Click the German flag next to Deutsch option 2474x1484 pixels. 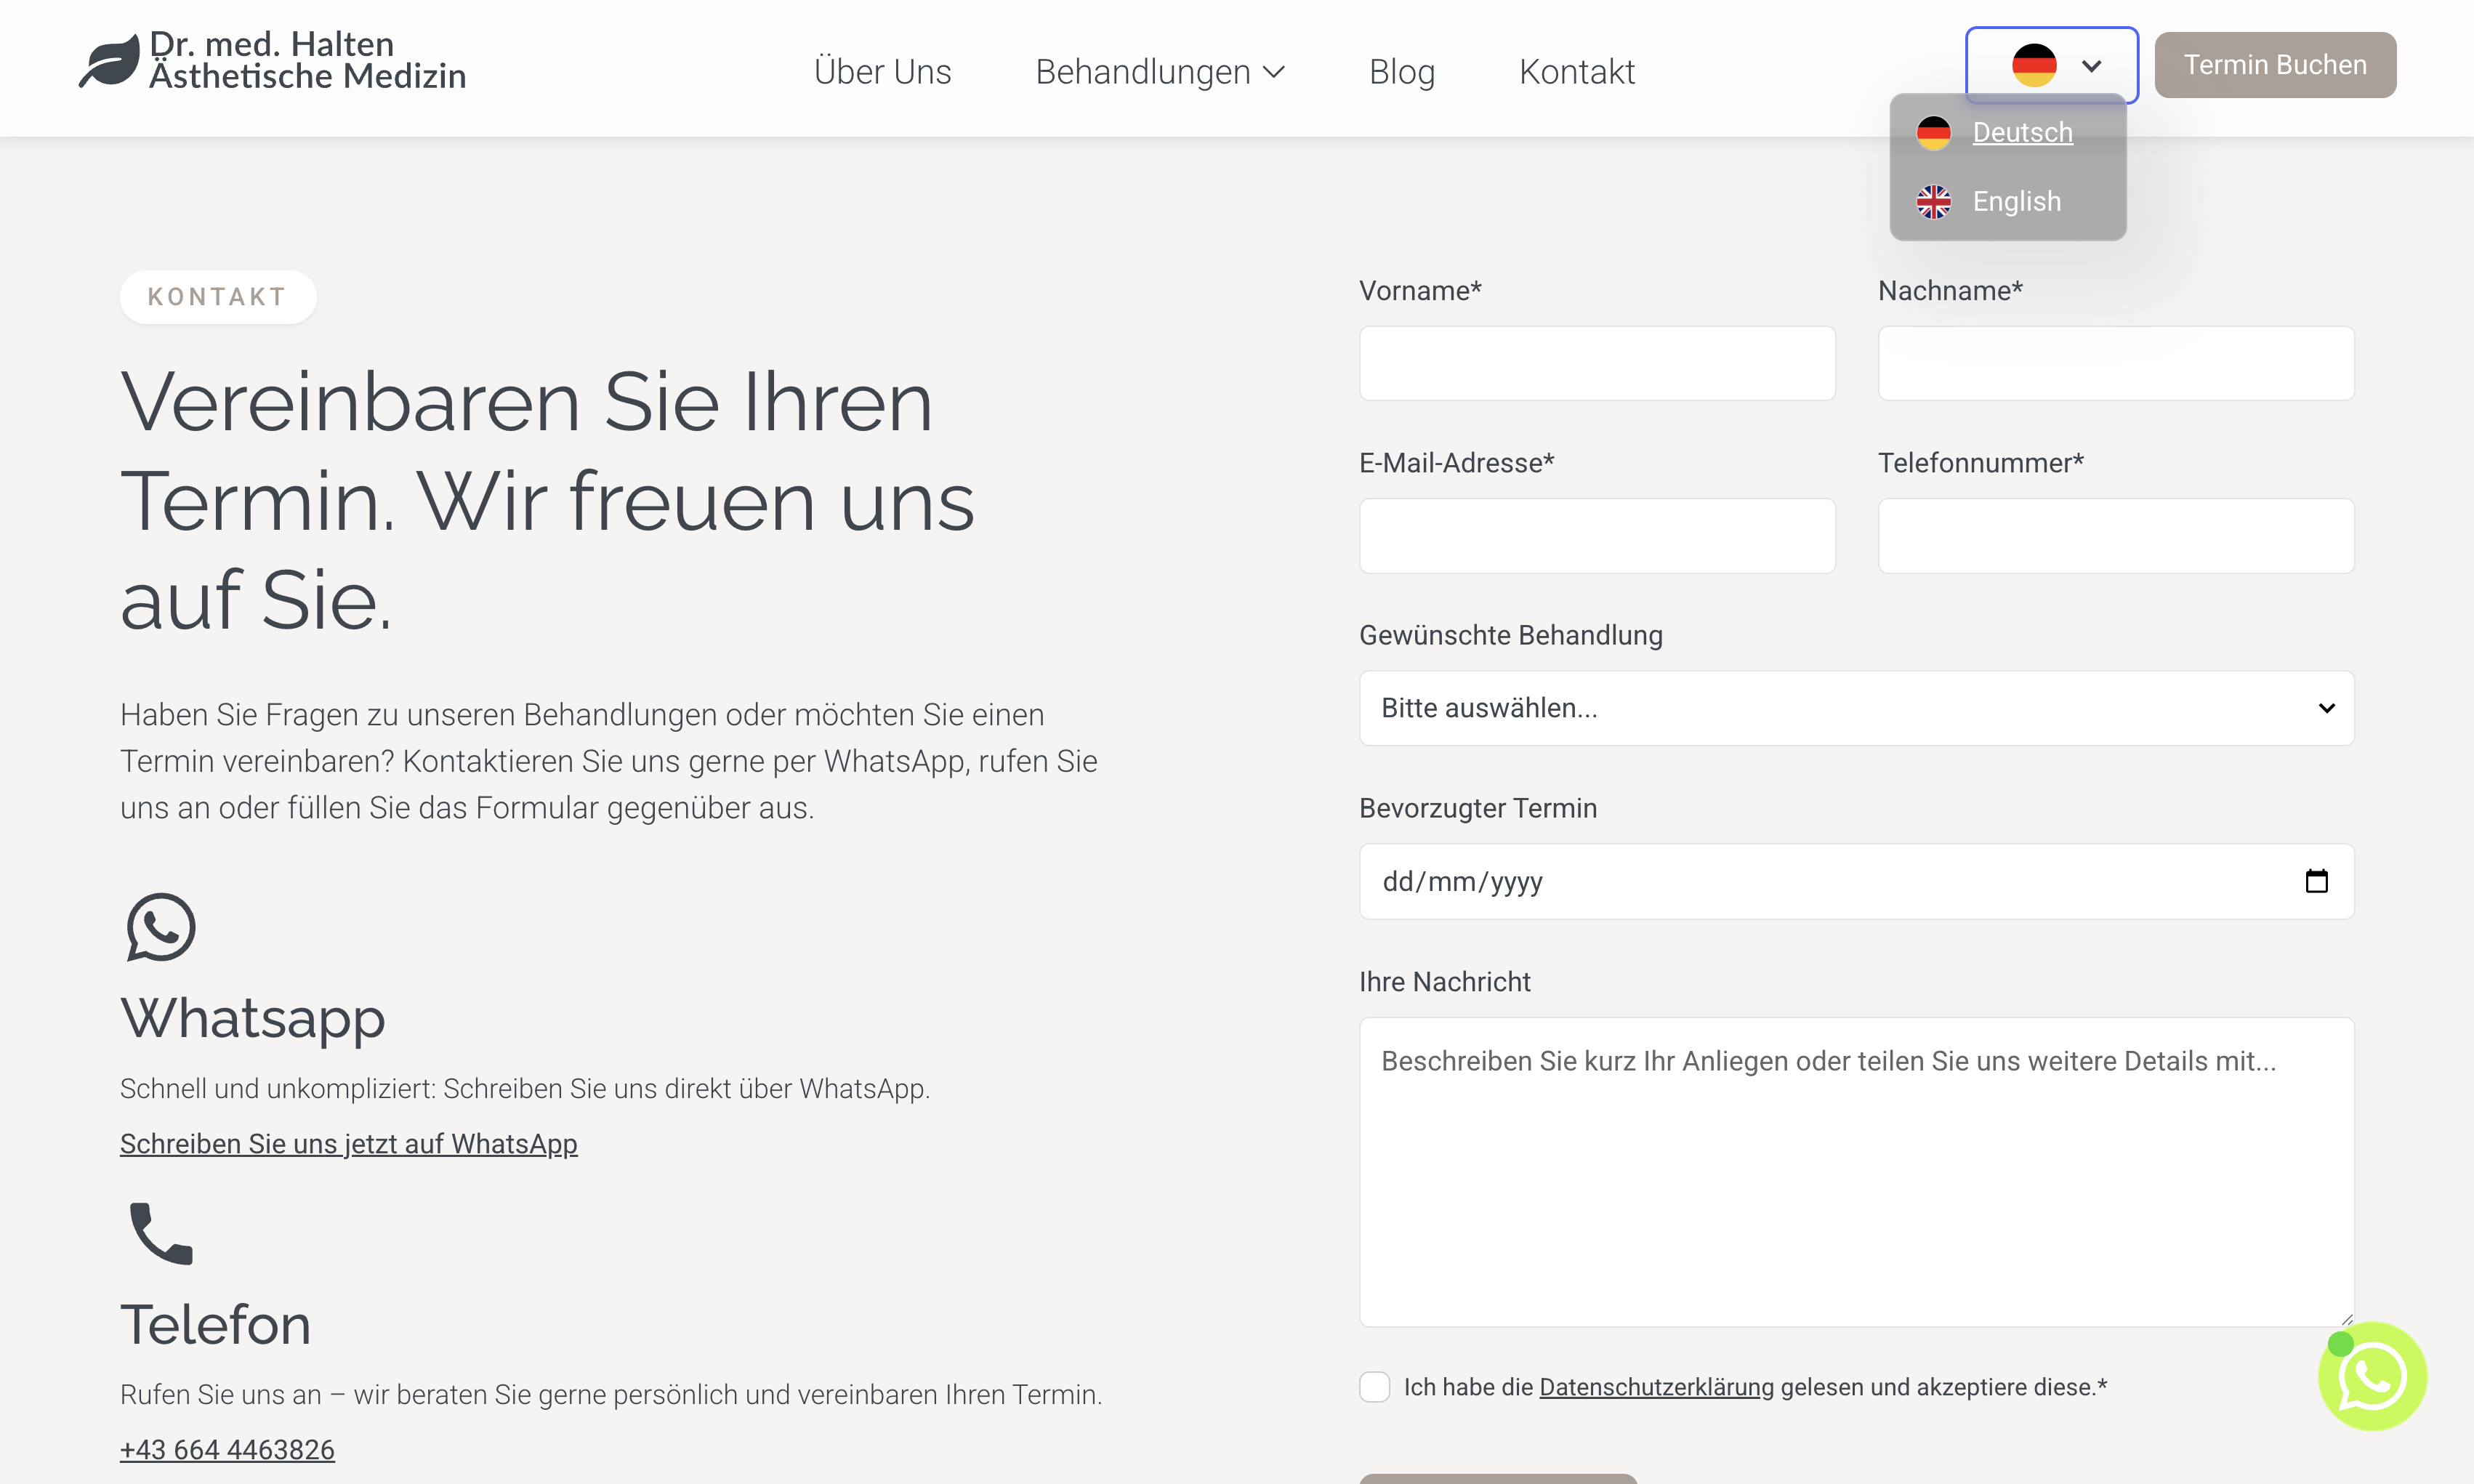[1933, 133]
